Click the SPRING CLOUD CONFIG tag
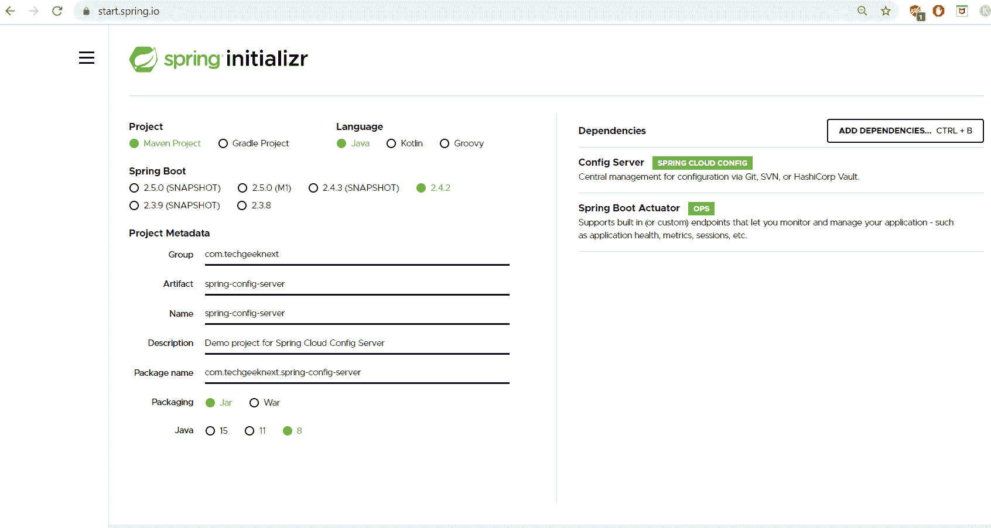991x528 pixels. click(702, 163)
